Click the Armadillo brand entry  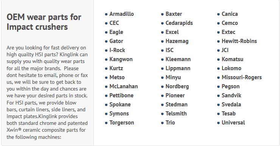coord(121,14)
